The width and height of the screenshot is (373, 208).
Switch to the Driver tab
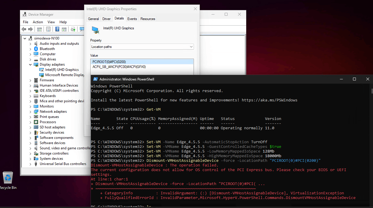click(107, 19)
